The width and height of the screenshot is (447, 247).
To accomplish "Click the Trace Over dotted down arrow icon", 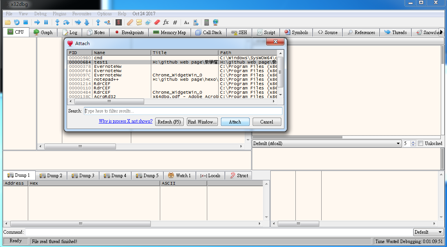I will [87, 22].
